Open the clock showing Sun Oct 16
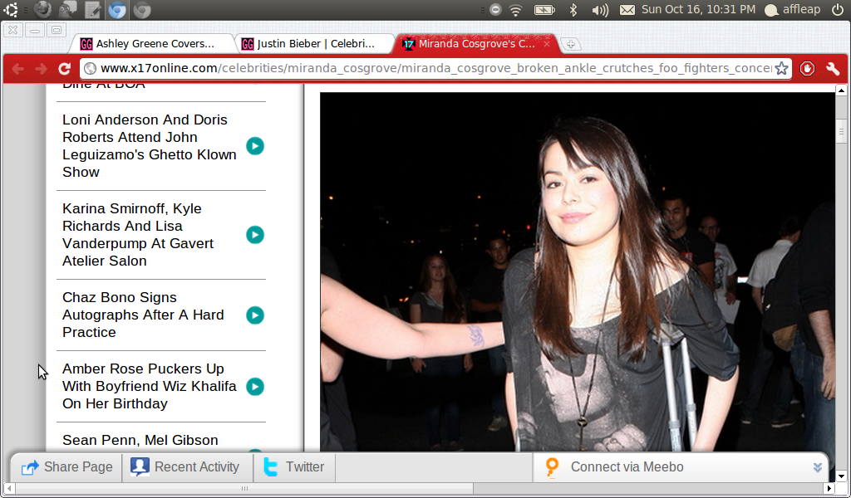851x498 pixels. (698, 9)
